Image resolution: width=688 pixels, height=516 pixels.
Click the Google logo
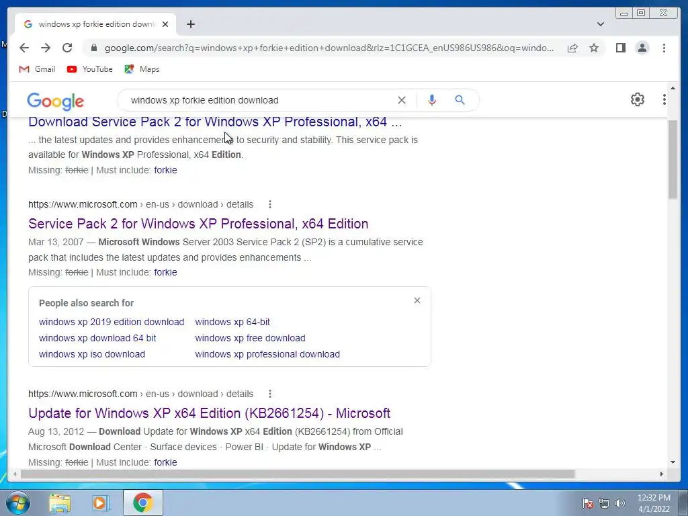(55, 101)
